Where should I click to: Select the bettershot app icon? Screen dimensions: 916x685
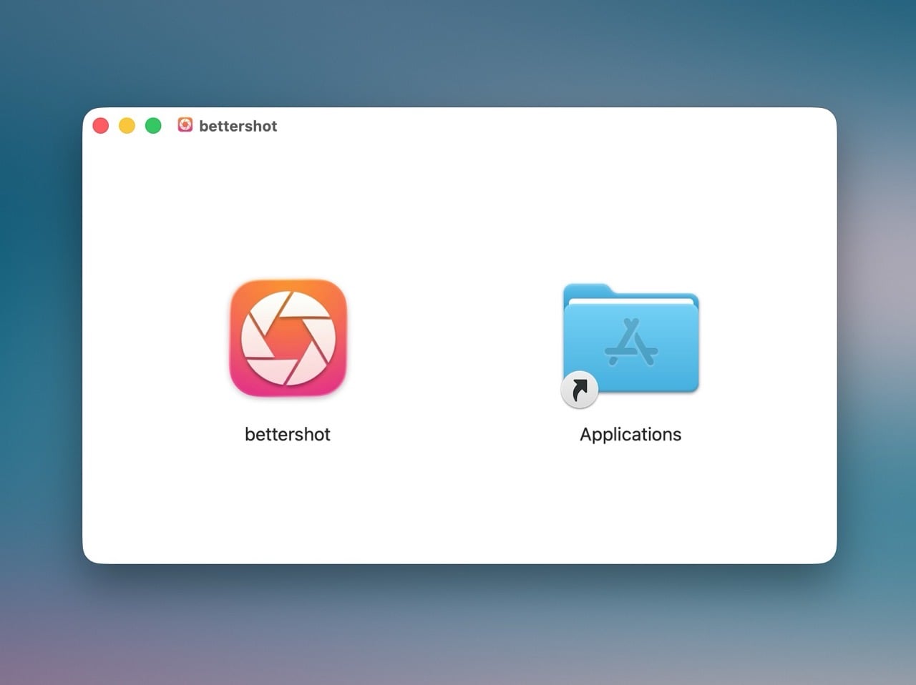click(288, 337)
